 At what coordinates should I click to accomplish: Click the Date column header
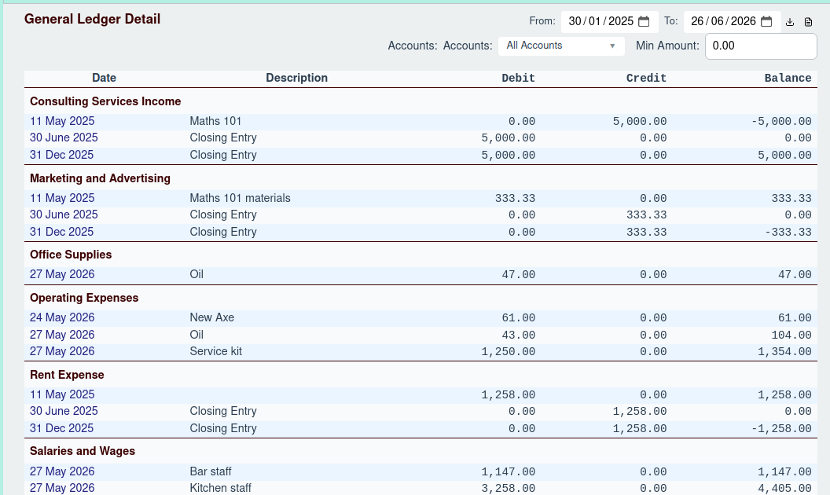pyautogui.click(x=105, y=78)
